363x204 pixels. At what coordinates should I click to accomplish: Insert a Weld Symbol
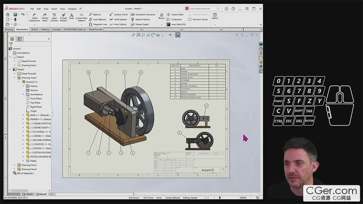pyautogui.click(x=120, y=19)
